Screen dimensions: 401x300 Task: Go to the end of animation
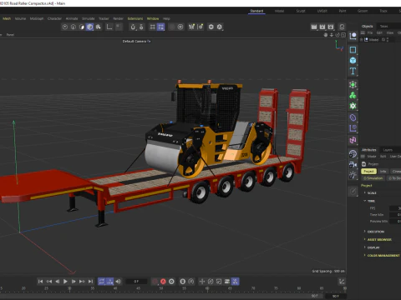(x=90, y=282)
